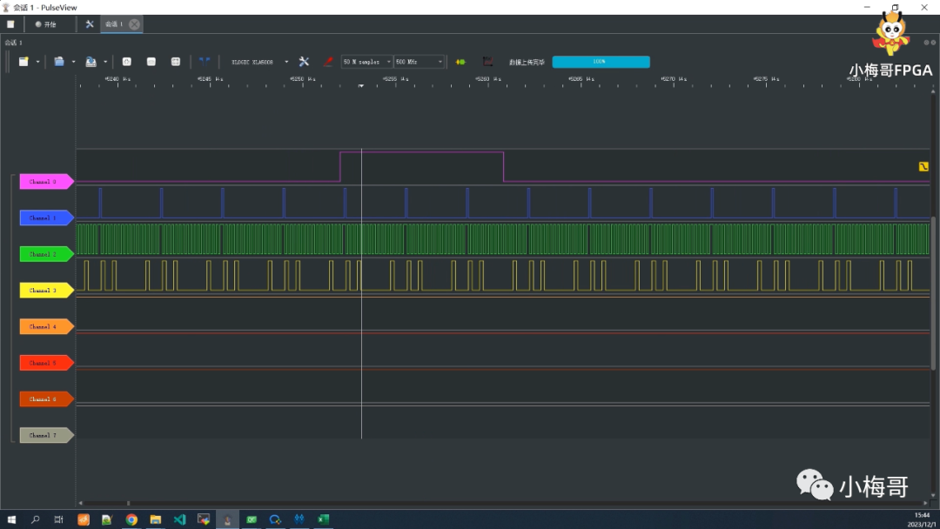Open the 50 M samples dropdown

click(366, 62)
